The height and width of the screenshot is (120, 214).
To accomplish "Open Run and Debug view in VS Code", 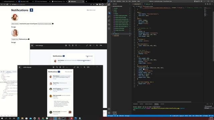I will click(109, 17).
